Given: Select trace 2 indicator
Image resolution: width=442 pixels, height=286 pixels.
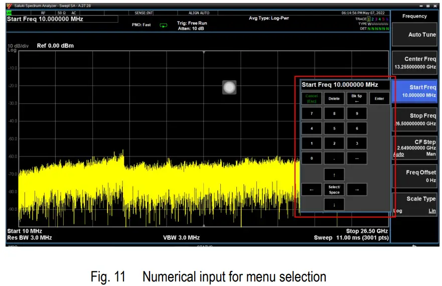Looking at the screenshot, I should (x=372, y=19).
